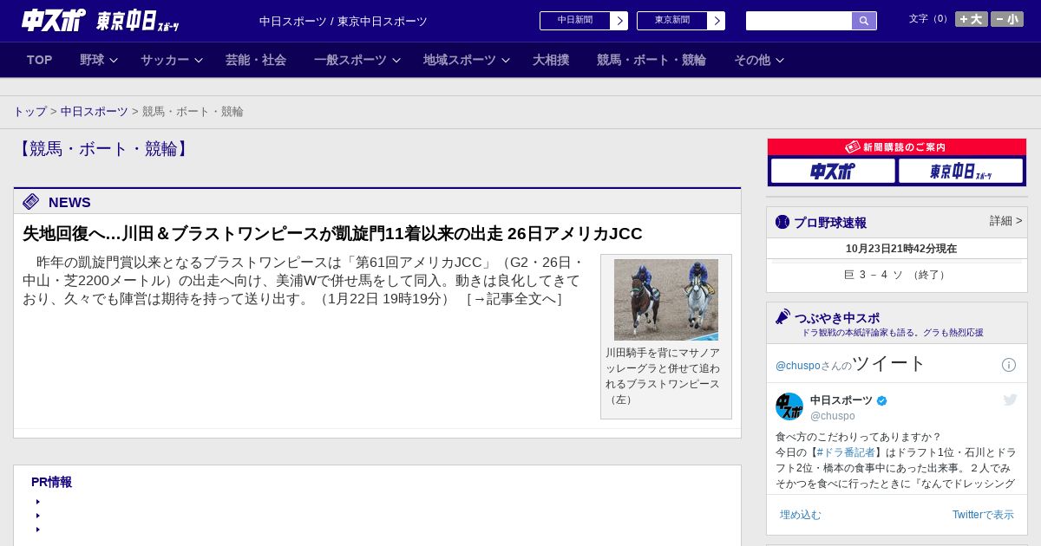Screen dimensions: 1041x546
Task: Click the verified badge beside 中日スポーツ
Action: point(882,400)
